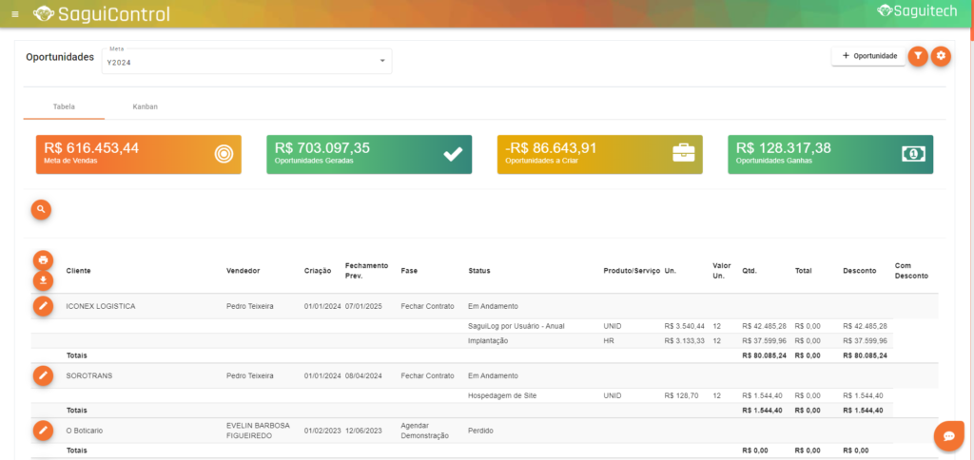Click the Cliente column header
Viewport: 974px width, 460px height.
click(x=79, y=271)
